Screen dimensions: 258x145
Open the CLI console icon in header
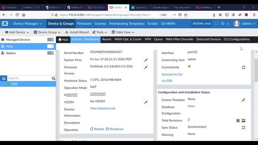(229, 23)
